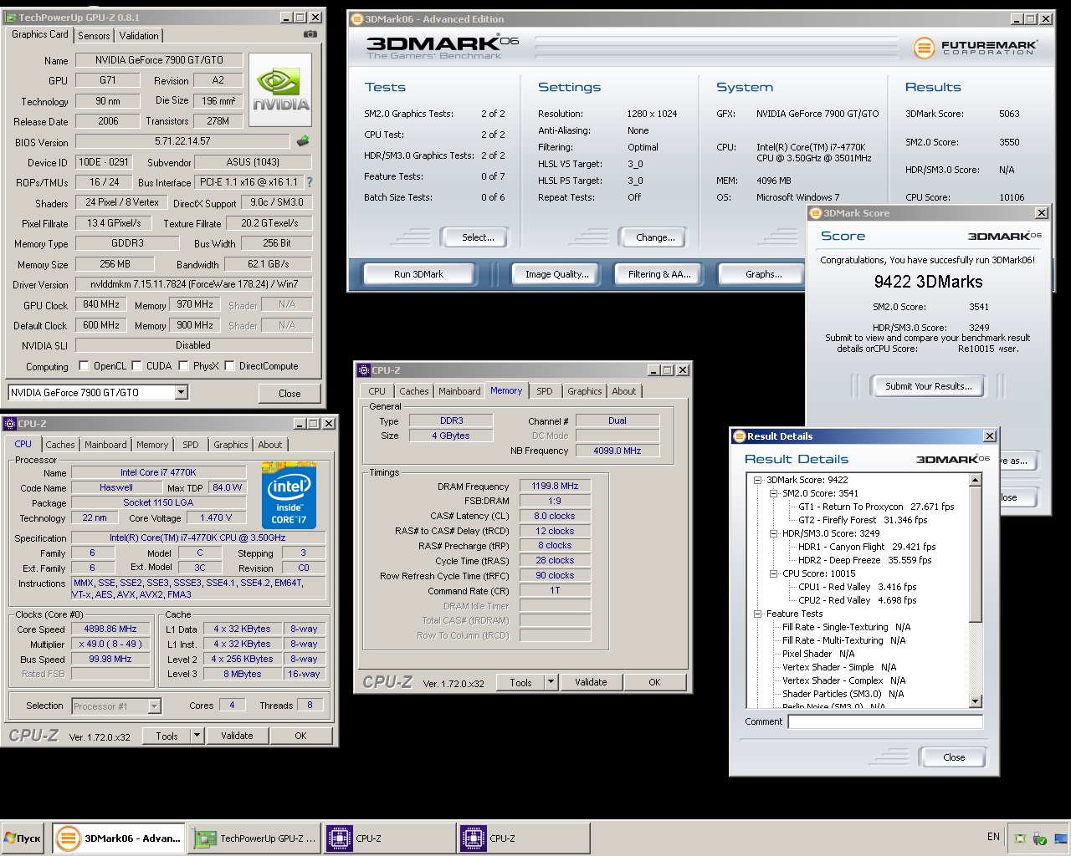Click the Futuremark logo in 3DMark06
The height and width of the screenshot is (856, 1071).
tap(976, 47)
